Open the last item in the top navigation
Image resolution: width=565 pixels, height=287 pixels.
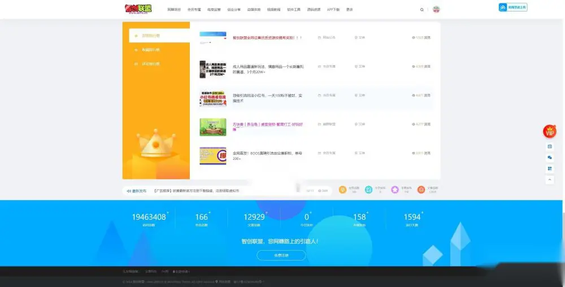coord(350,10)
